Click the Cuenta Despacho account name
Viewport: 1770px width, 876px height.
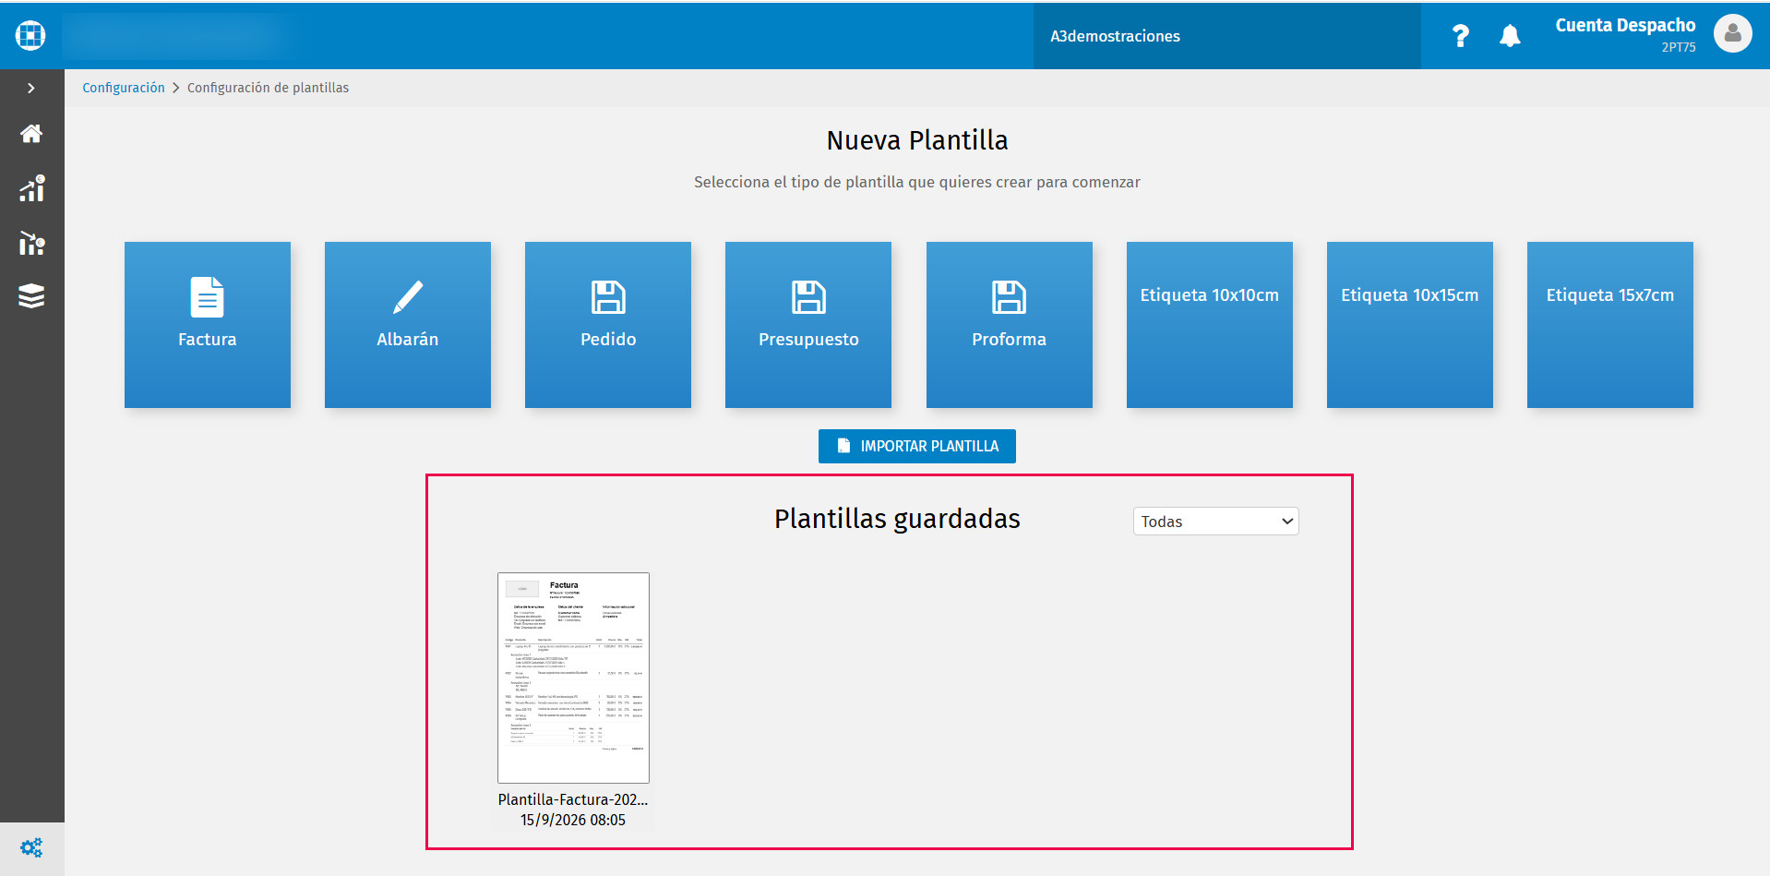pyautogui.click(x=1625, y=25)
